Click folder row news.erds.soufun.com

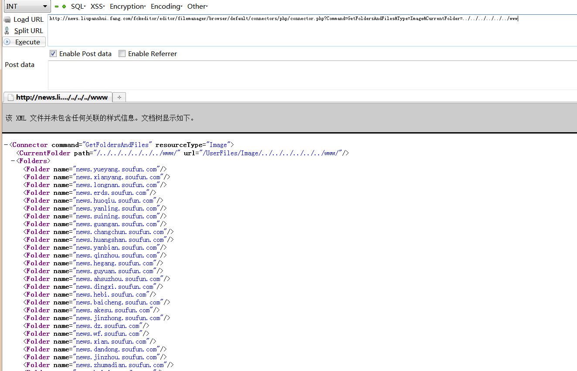click(90, 193)
